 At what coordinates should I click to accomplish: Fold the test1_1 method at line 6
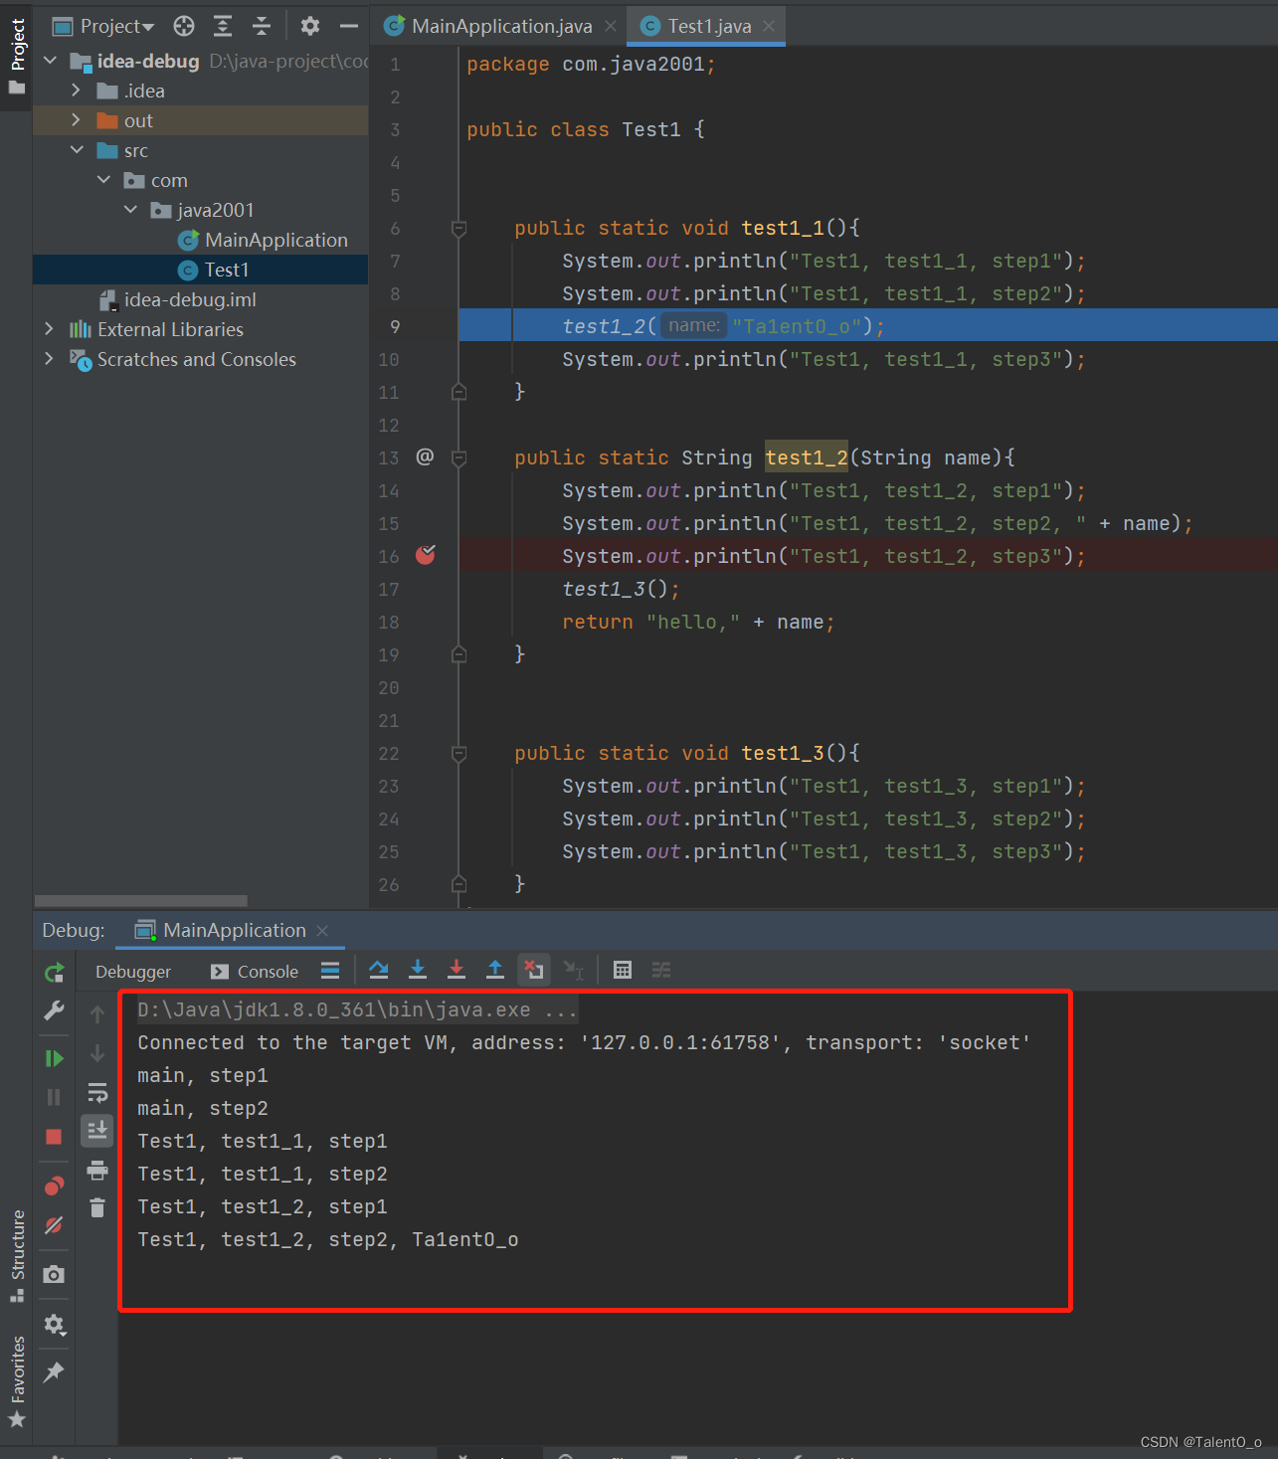[459, 228]
